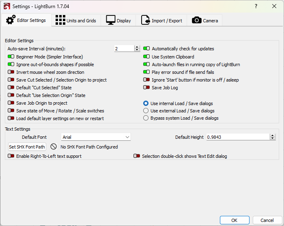The image size is (284, 226).
Task: Enable Save state of Move / Rotate / Scale switches
Action: tap(11, 110)
